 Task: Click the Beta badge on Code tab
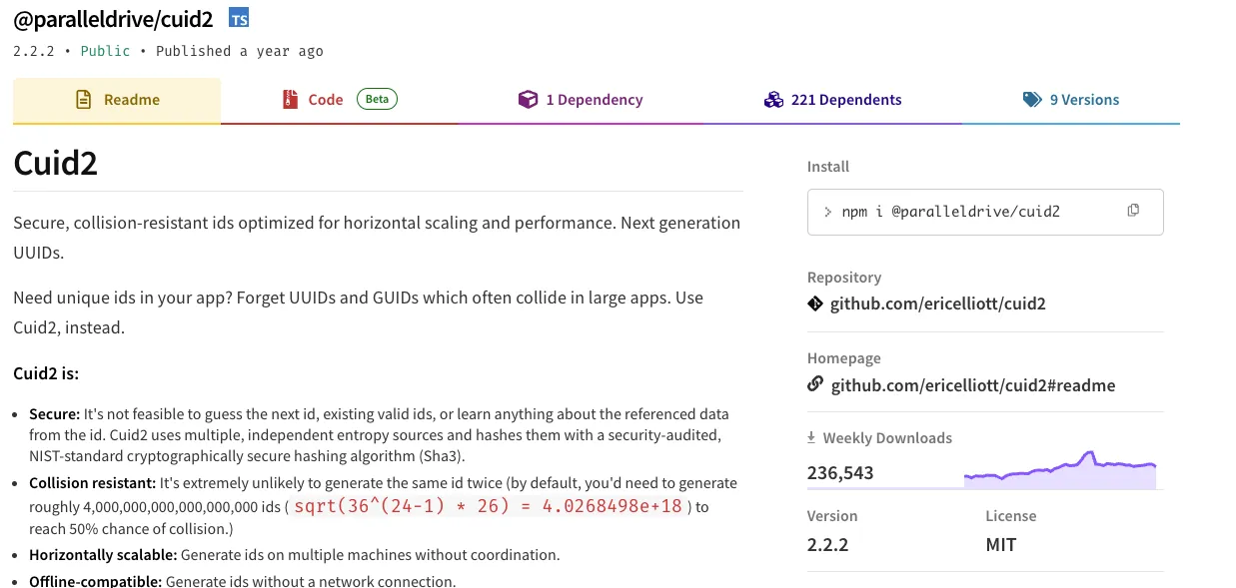tap(377, 99)
